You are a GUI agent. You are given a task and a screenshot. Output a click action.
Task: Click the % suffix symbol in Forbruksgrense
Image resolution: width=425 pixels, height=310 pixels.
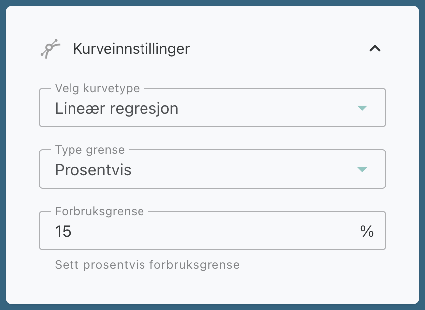[x=367, y=231]
